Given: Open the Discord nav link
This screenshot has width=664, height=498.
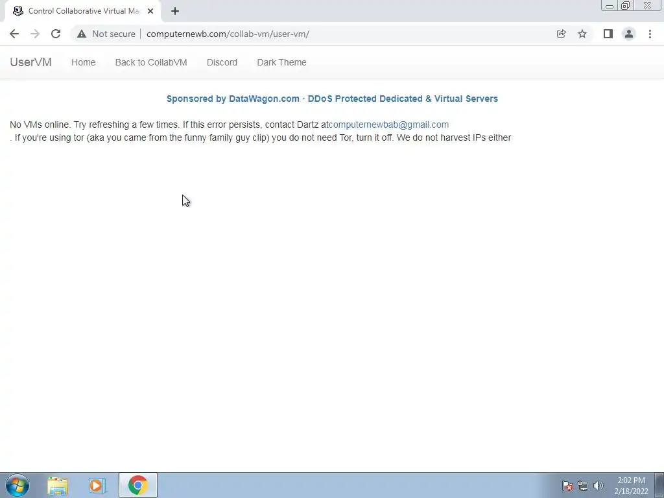Looking at the screenshot, I should point(222,62).
